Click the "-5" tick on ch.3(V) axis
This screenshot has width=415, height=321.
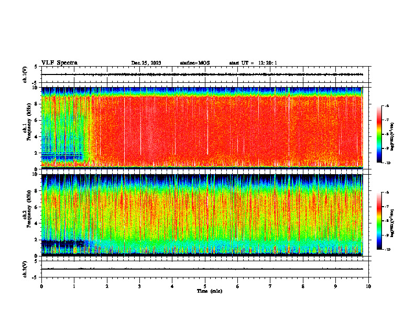pos(35,277)
